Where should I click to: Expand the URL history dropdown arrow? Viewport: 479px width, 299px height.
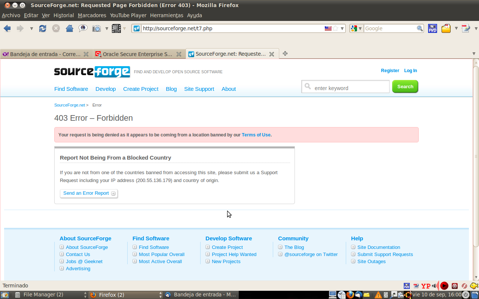[342, 28]
